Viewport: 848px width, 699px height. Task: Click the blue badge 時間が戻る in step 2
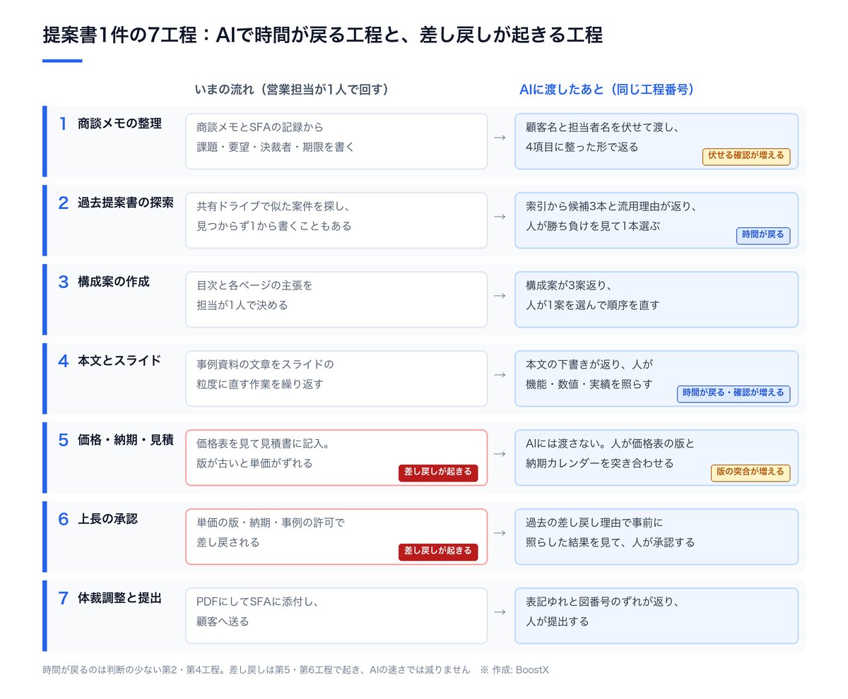click(763, 235)
